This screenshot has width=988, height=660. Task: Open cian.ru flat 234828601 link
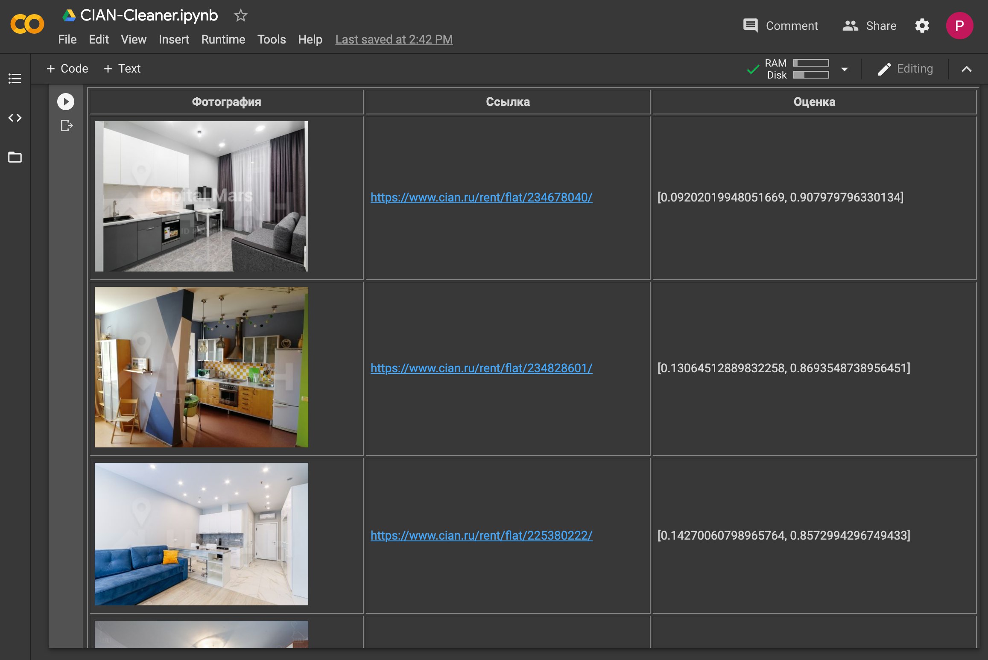(482, 368)
